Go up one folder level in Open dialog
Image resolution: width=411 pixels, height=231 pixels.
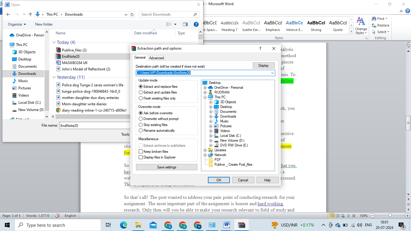click(30, 14)
